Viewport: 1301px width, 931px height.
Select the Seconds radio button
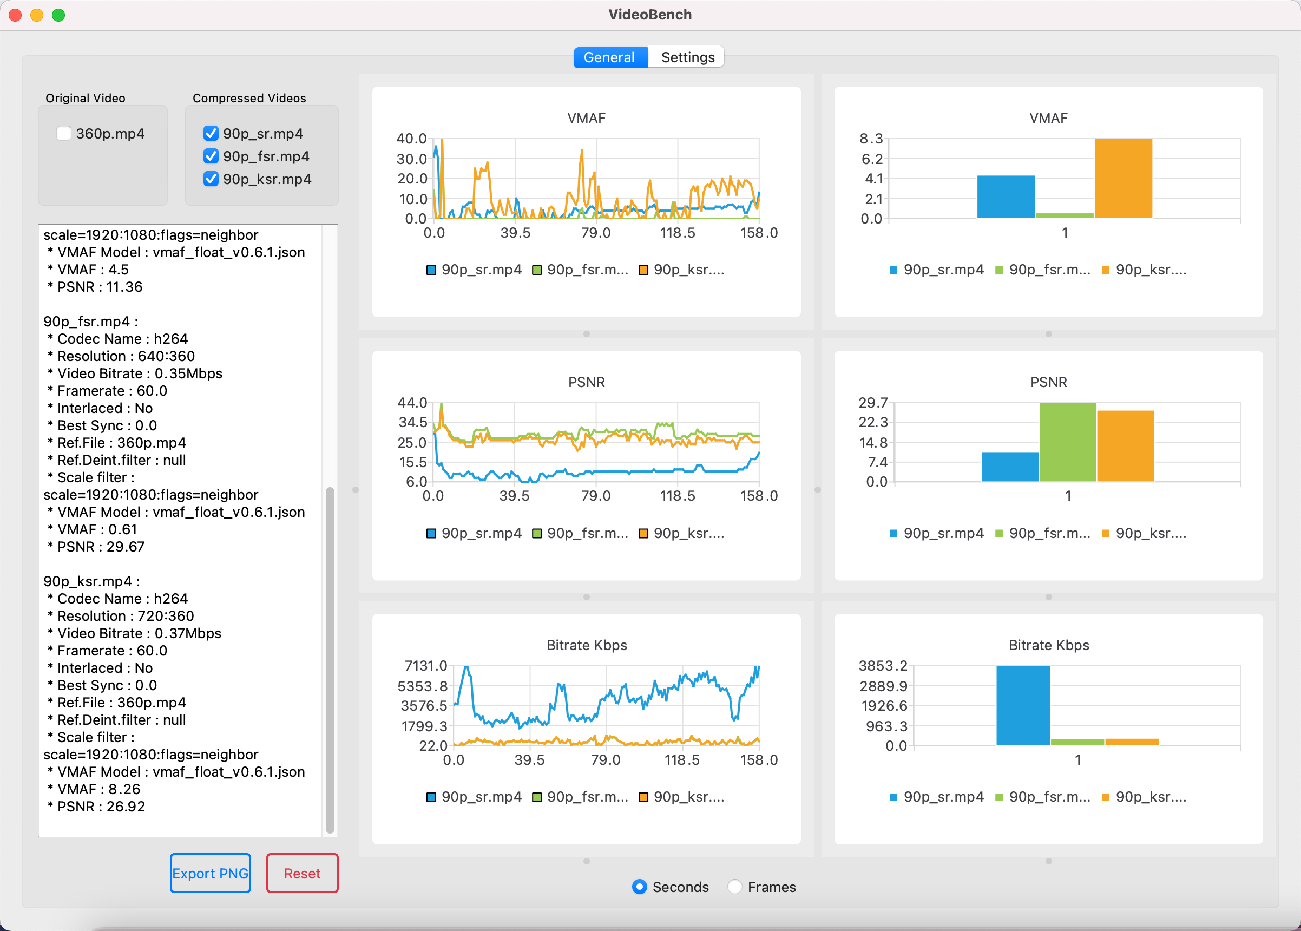[639, 887]
